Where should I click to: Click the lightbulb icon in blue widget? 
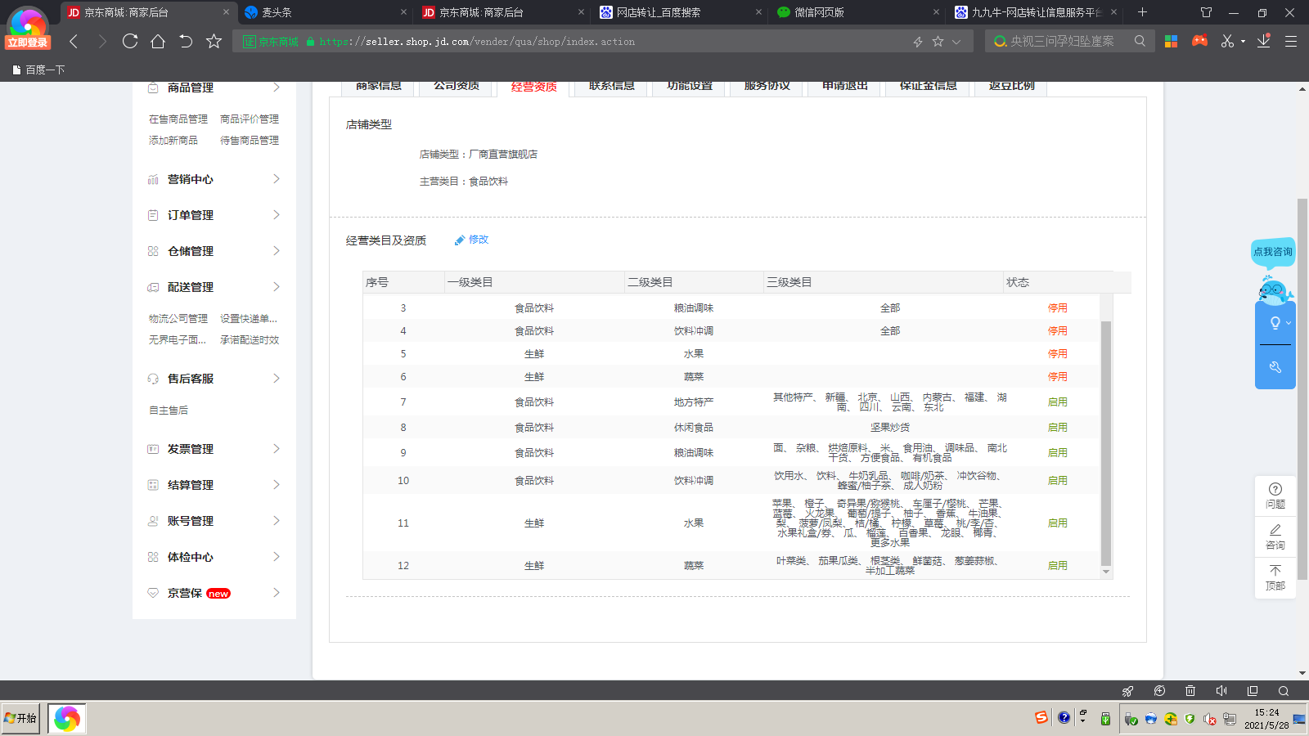click(x=1275, y=323)
